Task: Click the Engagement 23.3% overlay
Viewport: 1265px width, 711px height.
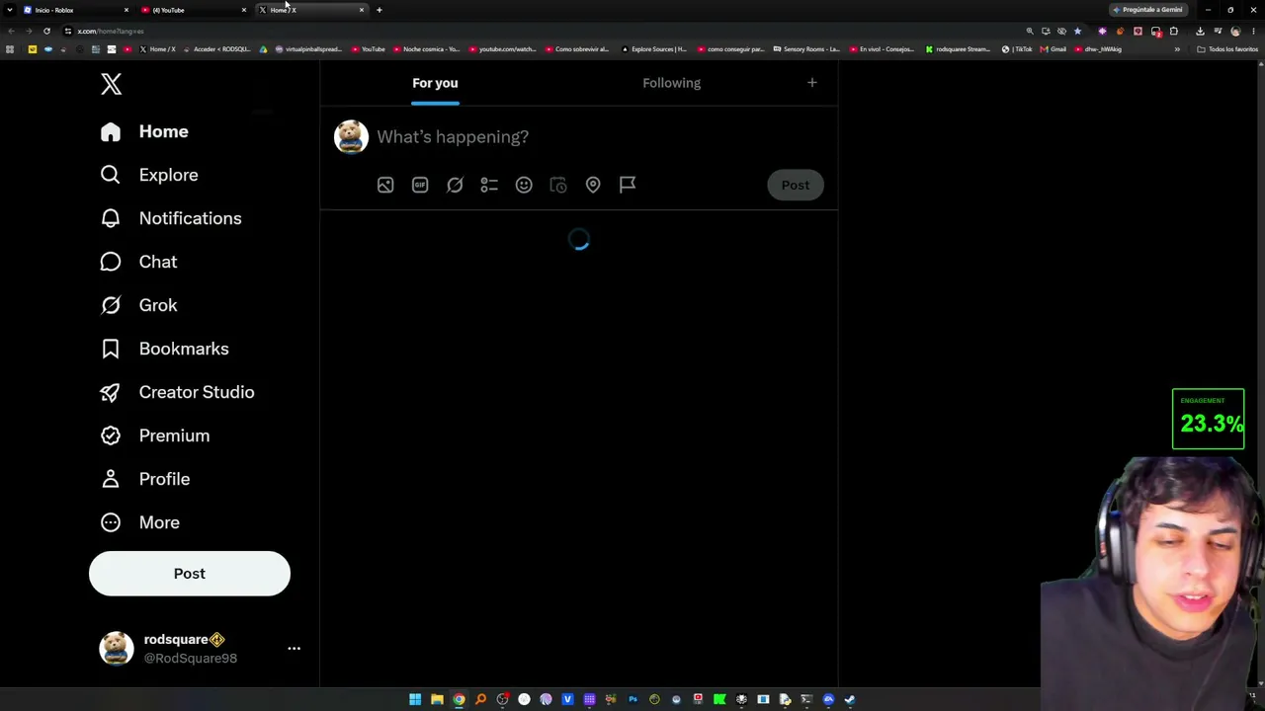Action: 1208,420
